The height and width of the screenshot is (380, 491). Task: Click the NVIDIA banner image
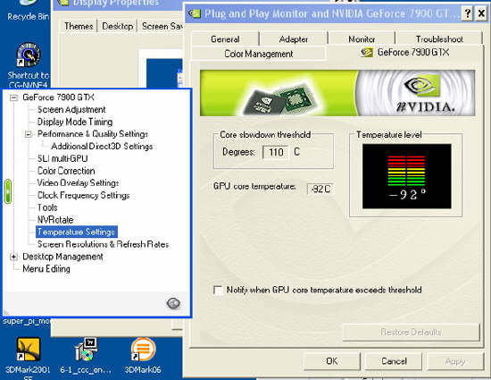point(337,93)
